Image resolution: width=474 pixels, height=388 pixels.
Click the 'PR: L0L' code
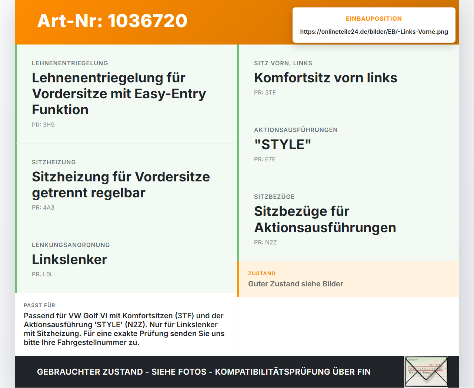(43, 274)
